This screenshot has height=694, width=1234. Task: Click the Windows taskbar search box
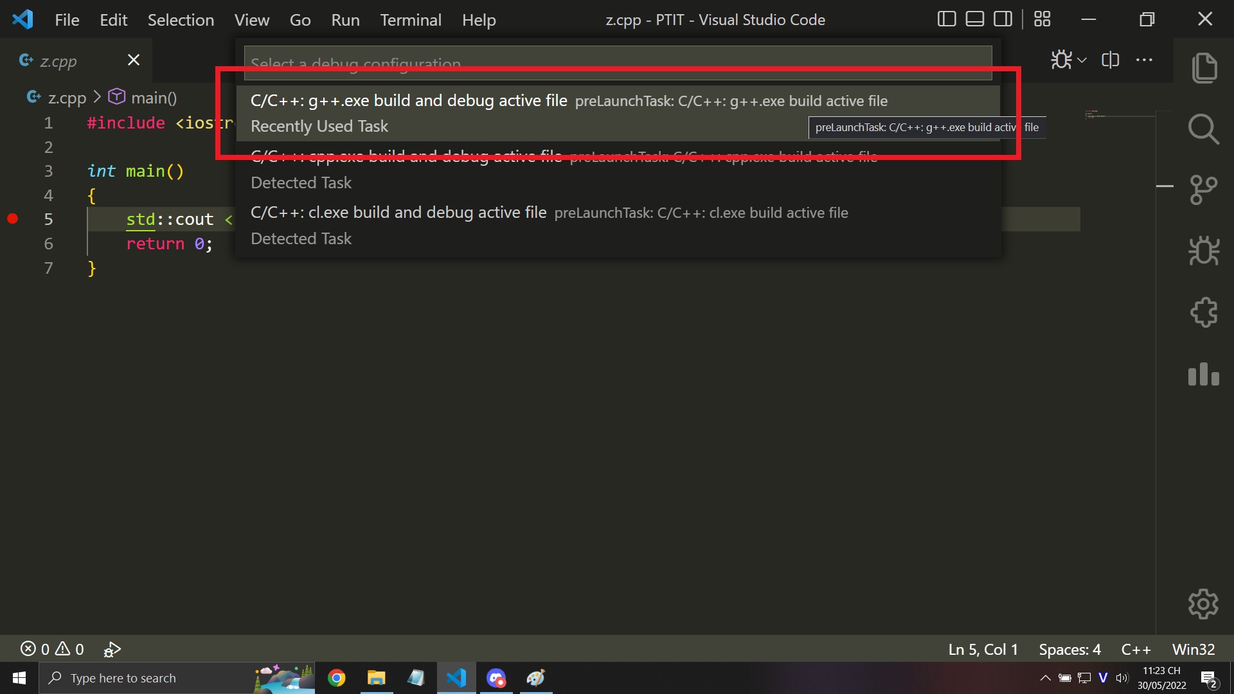[177, 678]
